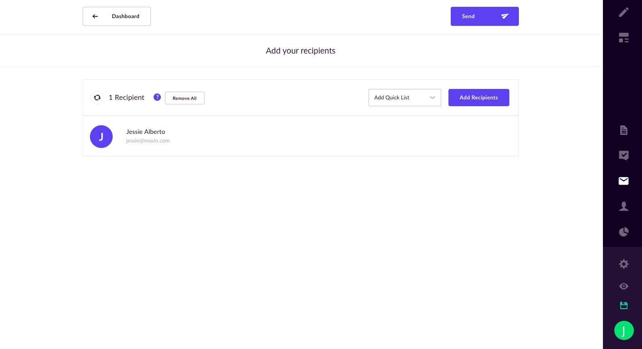Click the 1 Recipient count label
The width and height of the screenshot is (642, 349).
126,98
